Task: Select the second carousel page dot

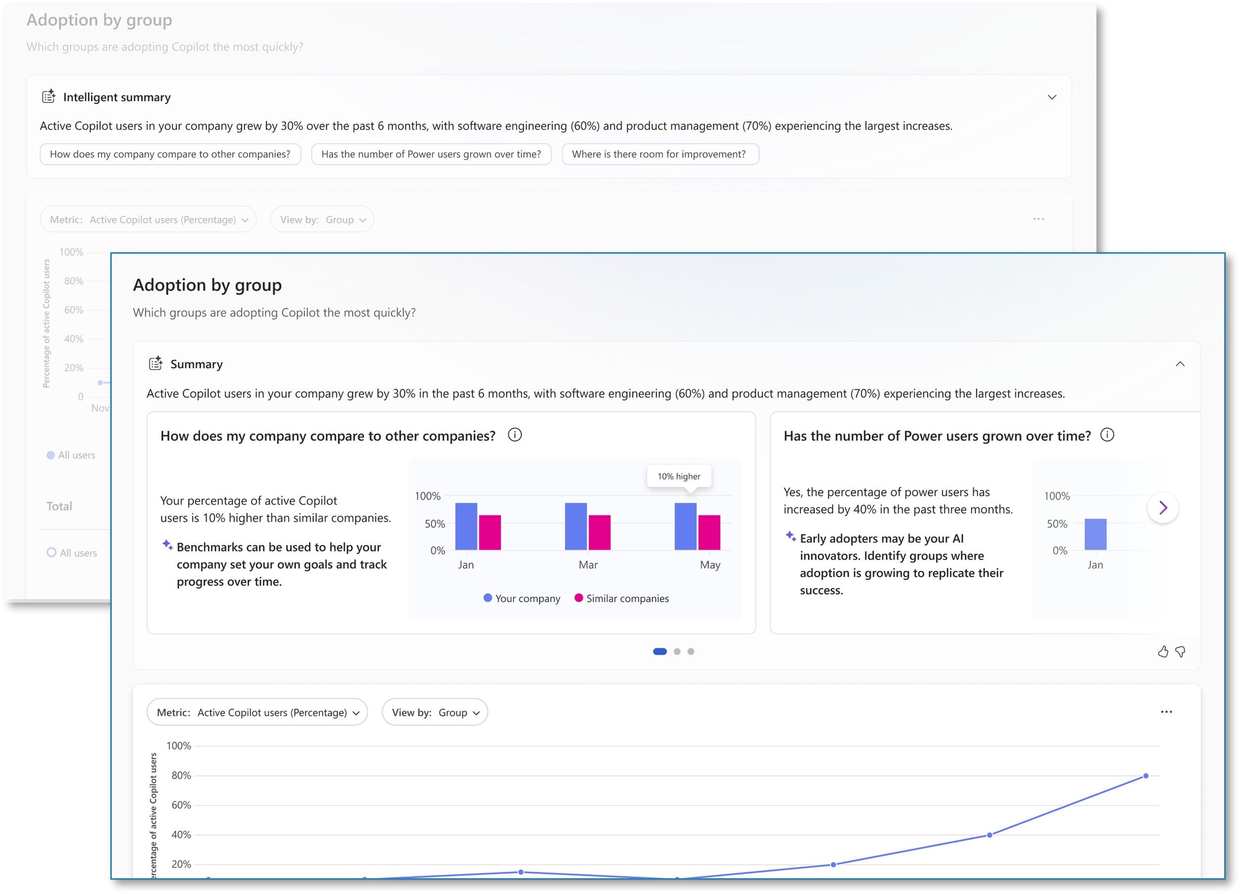Action: pos(677,652)
